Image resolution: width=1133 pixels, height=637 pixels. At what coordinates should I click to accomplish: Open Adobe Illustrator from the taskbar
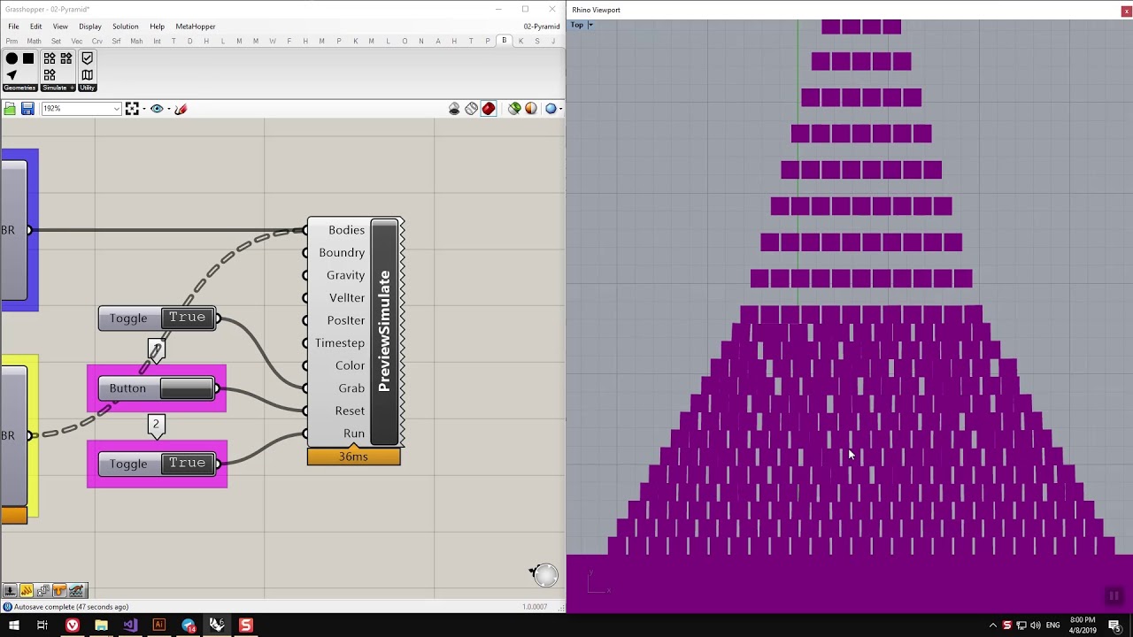[x=159, y=625]
